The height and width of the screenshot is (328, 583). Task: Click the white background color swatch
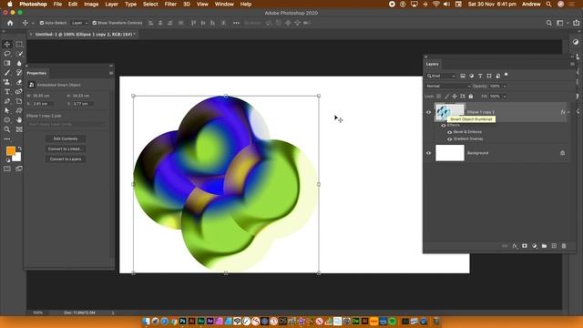click(17, 158)
